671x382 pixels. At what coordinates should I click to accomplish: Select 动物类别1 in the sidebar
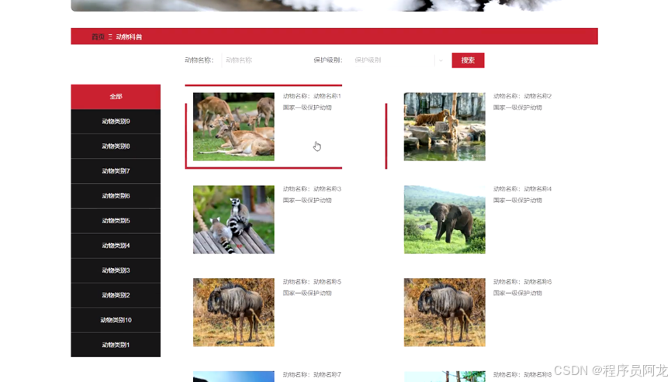(x=116, y=344)
